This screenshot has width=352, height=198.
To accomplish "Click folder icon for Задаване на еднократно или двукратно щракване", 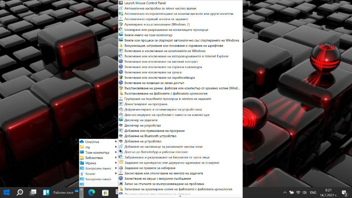I will (x=121, y=162).
